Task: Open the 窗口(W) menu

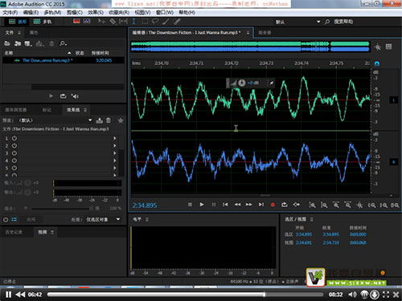Action: click(165, 13)
